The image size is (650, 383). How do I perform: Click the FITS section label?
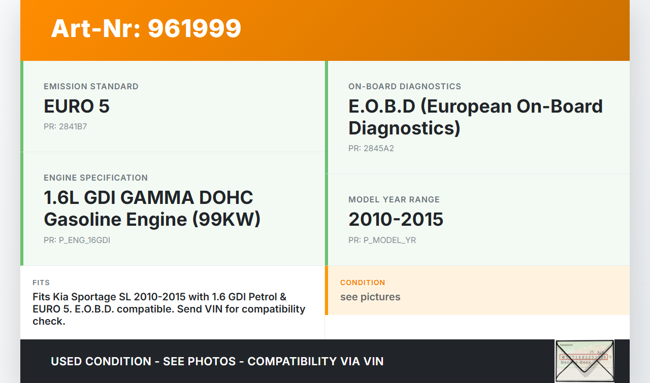click(41, 283)
